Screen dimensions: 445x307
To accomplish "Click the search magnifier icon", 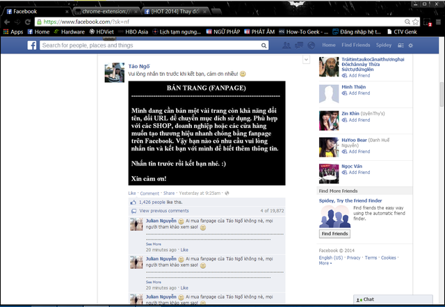I will [264, 45].
